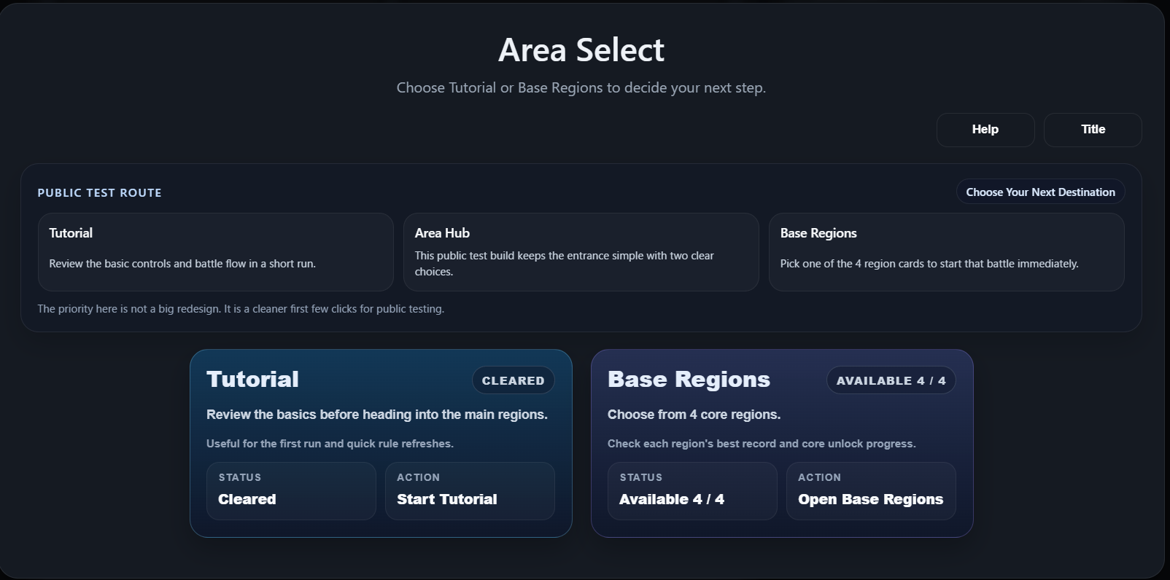Select the Tutorial step in Public Test Route
This screenshot has height=580, width=1170.
[215, 251]
